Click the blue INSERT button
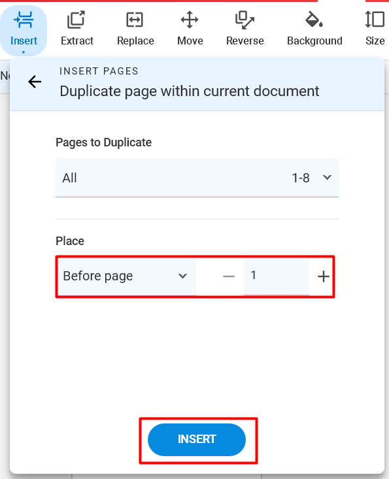 197,440
